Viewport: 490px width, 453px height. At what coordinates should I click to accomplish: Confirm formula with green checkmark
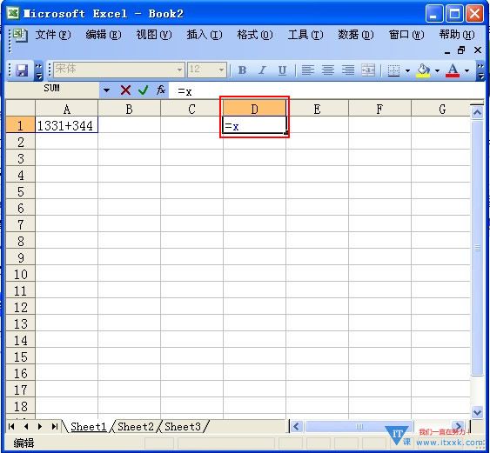tap(143, 90)
